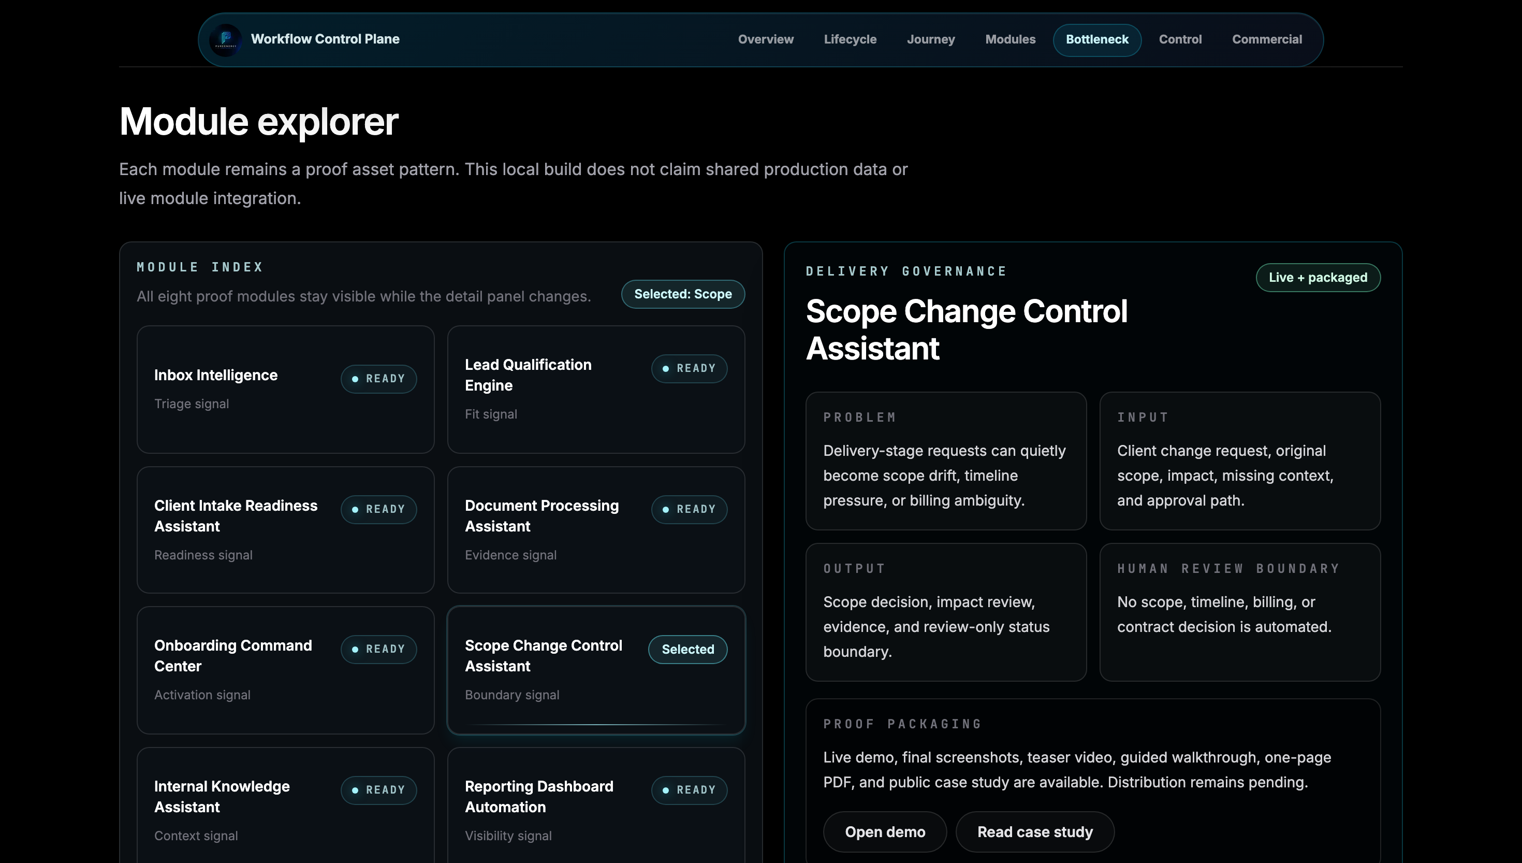Image resolution: width=1522 pixels, height=863 pixels.
Task: Click "All eight proof modules stay visible" description
Action: click(363, 296)
